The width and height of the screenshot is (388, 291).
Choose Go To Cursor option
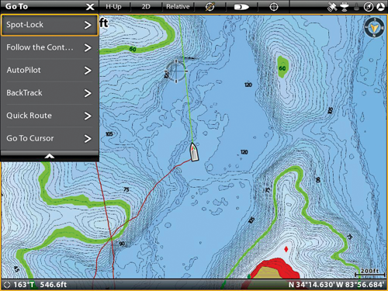tap(49, 138)
